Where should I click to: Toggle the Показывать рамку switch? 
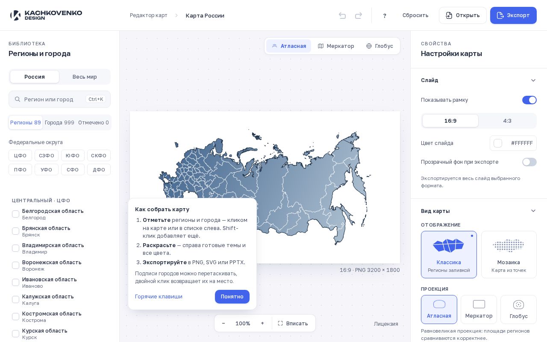529,100
